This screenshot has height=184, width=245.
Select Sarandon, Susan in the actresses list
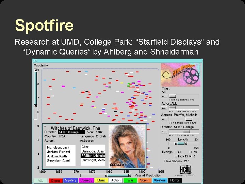(x=93, y=151)
